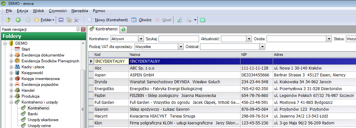Expand the Ewidencja pojazdów node
356x128 pixels.
coord(11,85)
